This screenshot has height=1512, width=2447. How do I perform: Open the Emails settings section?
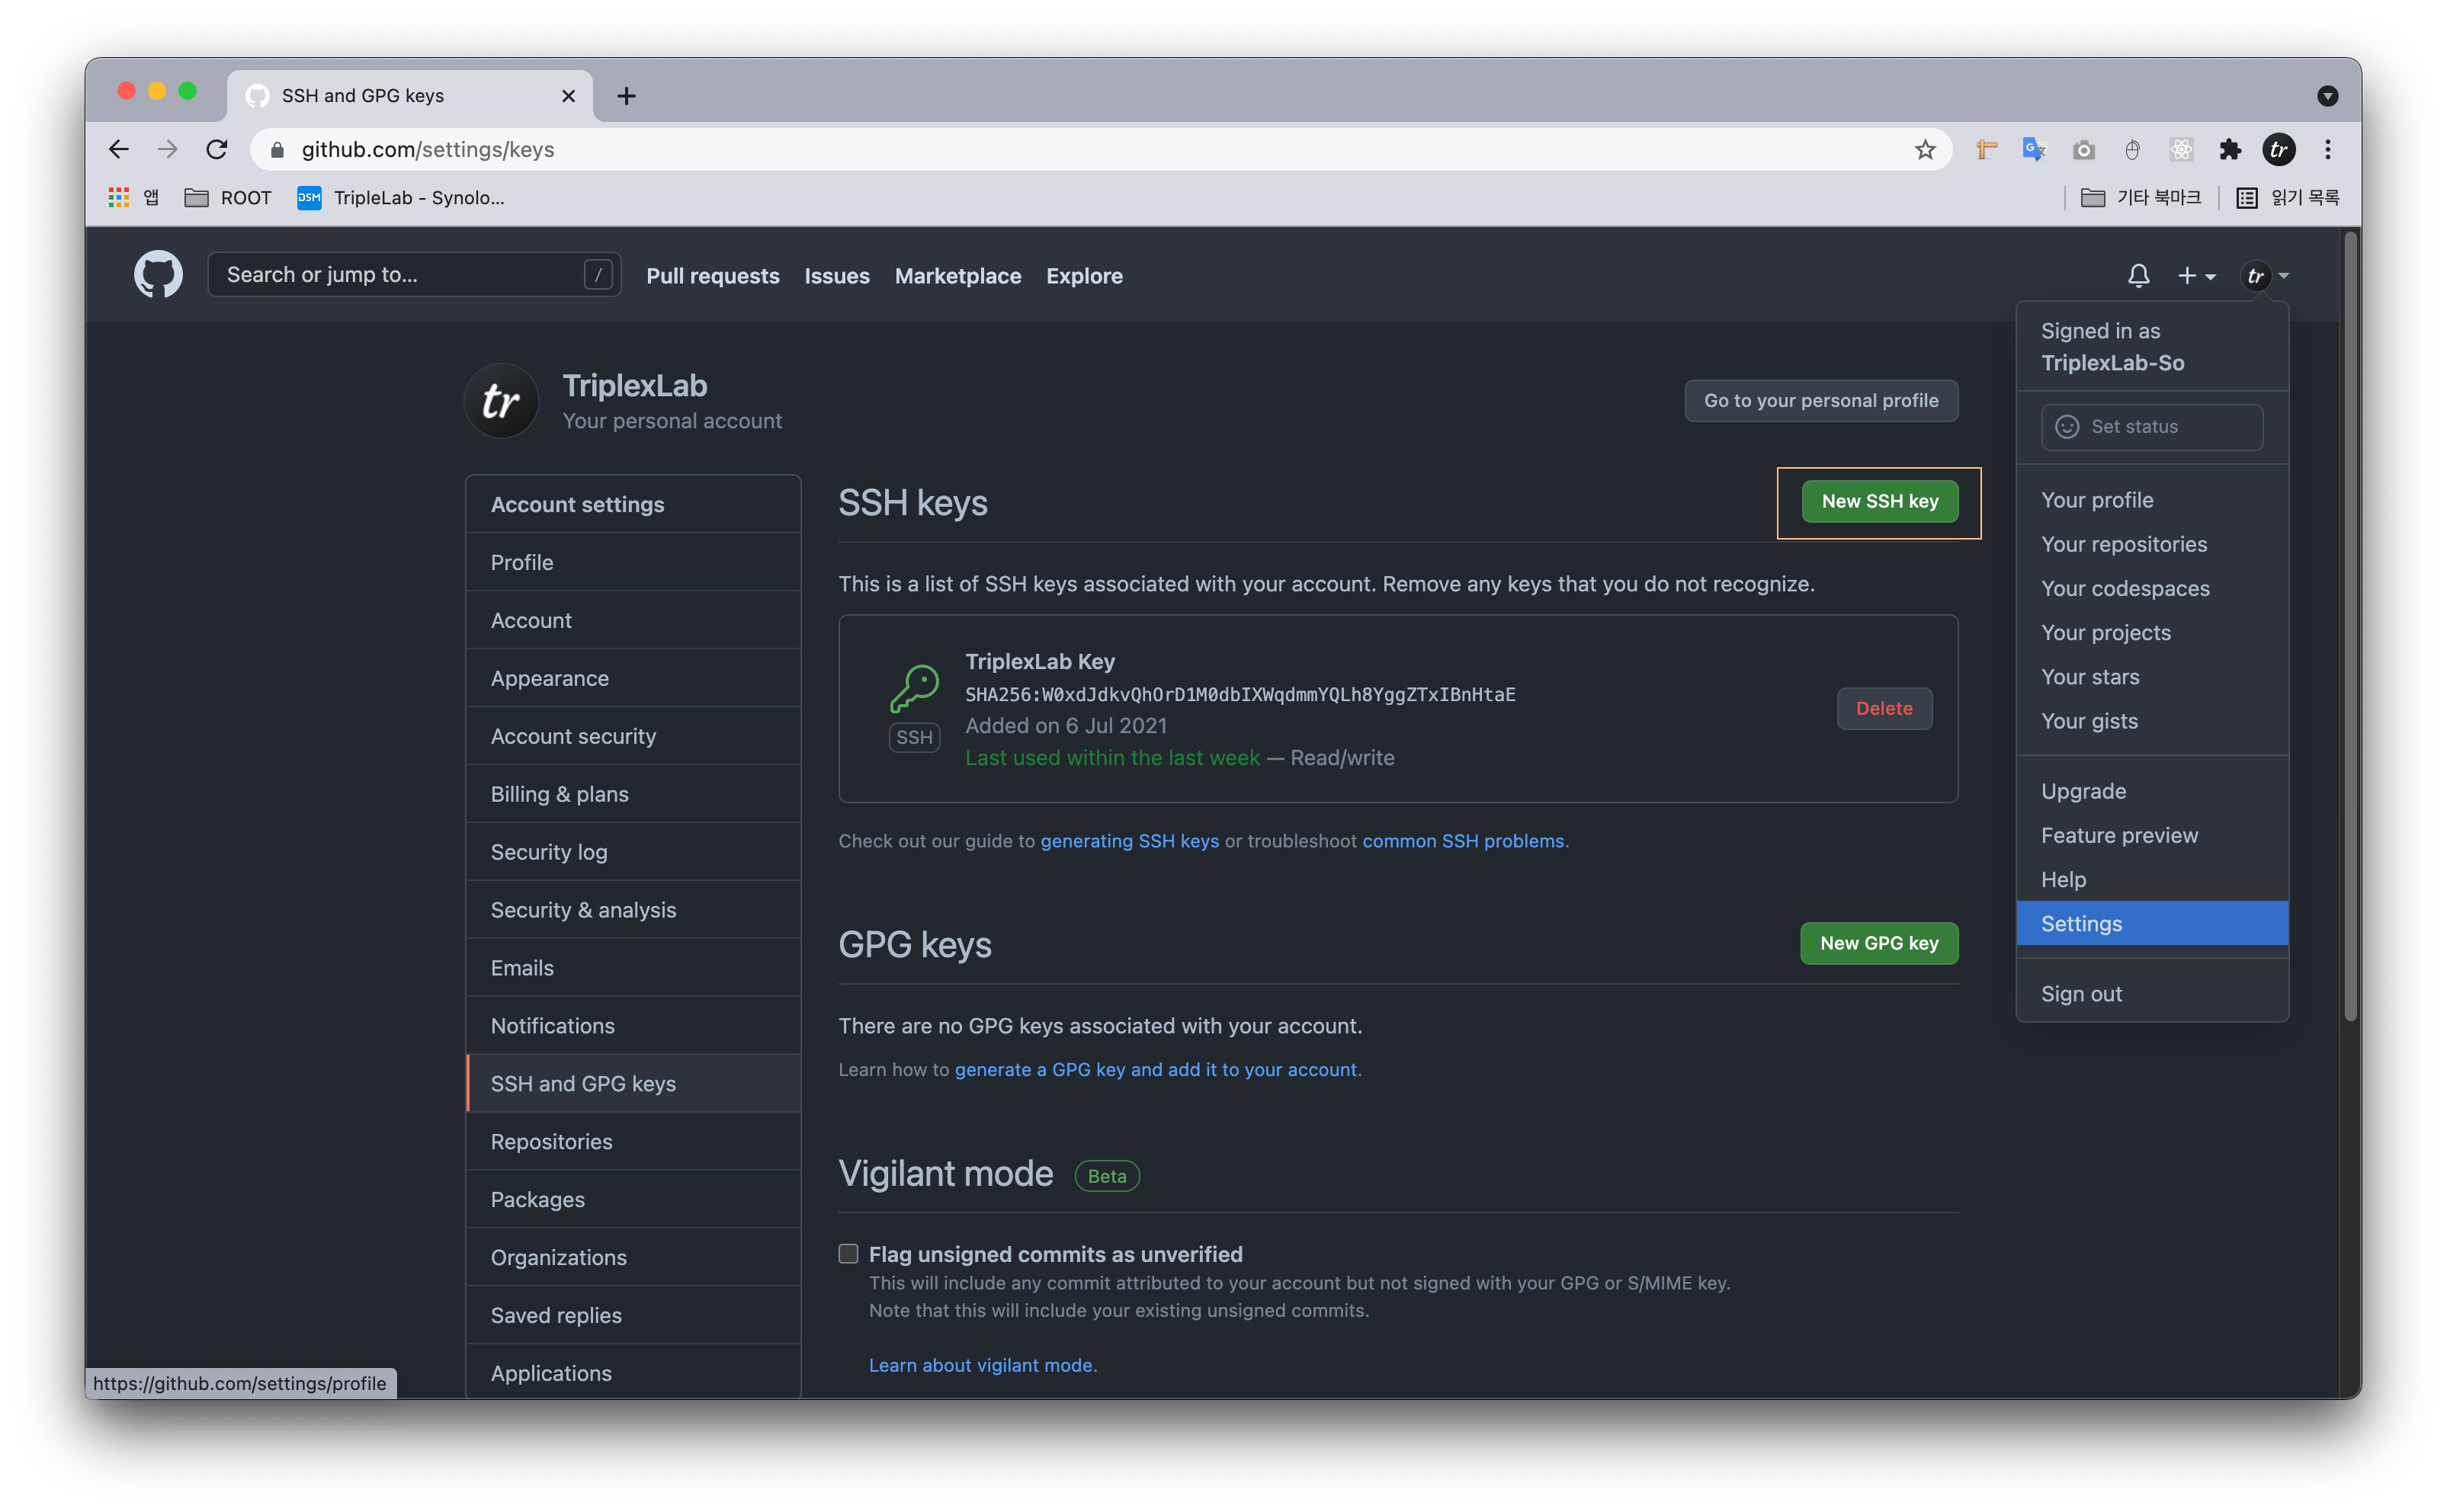tap(522, 967)
